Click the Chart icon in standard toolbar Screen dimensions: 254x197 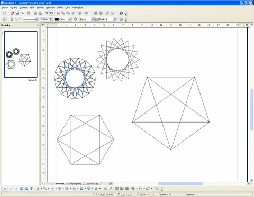click(96, 13)
